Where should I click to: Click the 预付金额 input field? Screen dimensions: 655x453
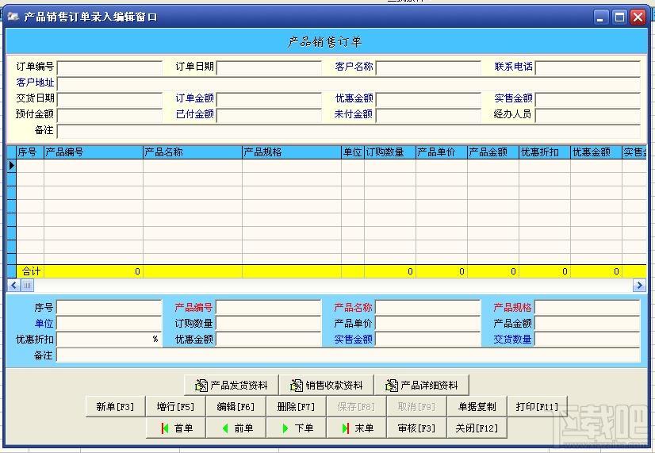pyautogui.click(x=109, y=115)
